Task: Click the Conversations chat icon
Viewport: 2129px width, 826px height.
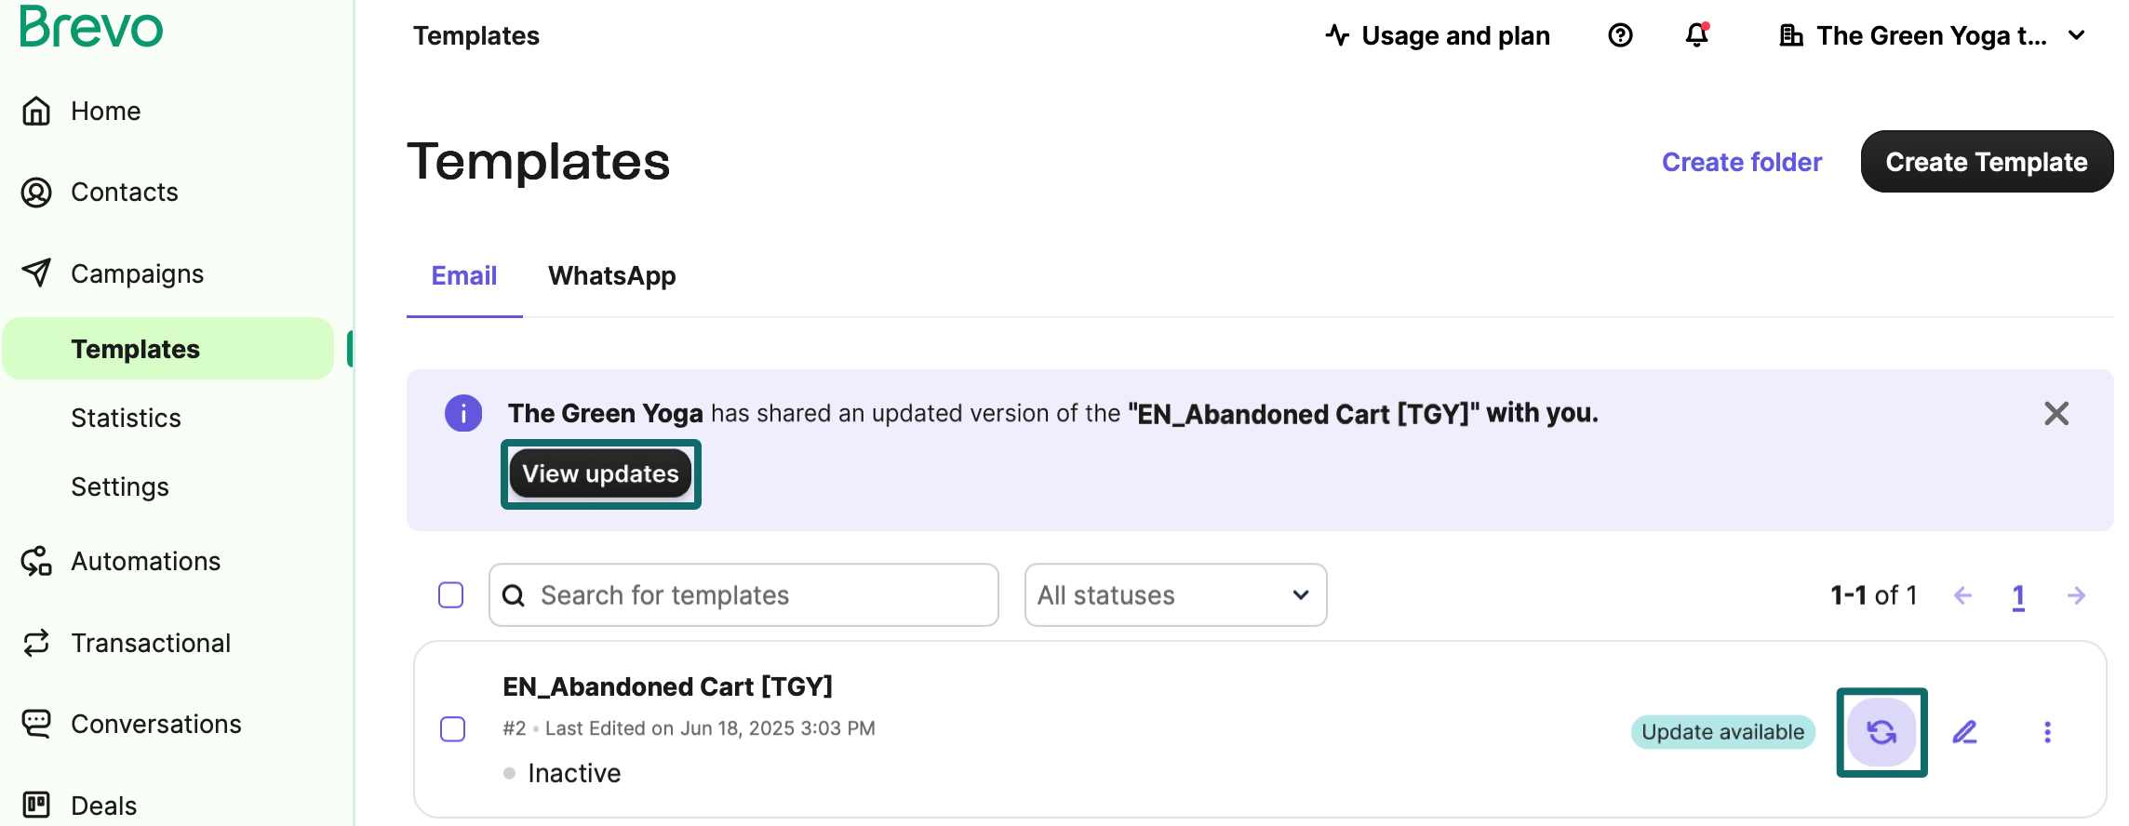Action: (x=36, y=724)
